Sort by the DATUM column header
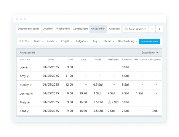 (51, 59)
